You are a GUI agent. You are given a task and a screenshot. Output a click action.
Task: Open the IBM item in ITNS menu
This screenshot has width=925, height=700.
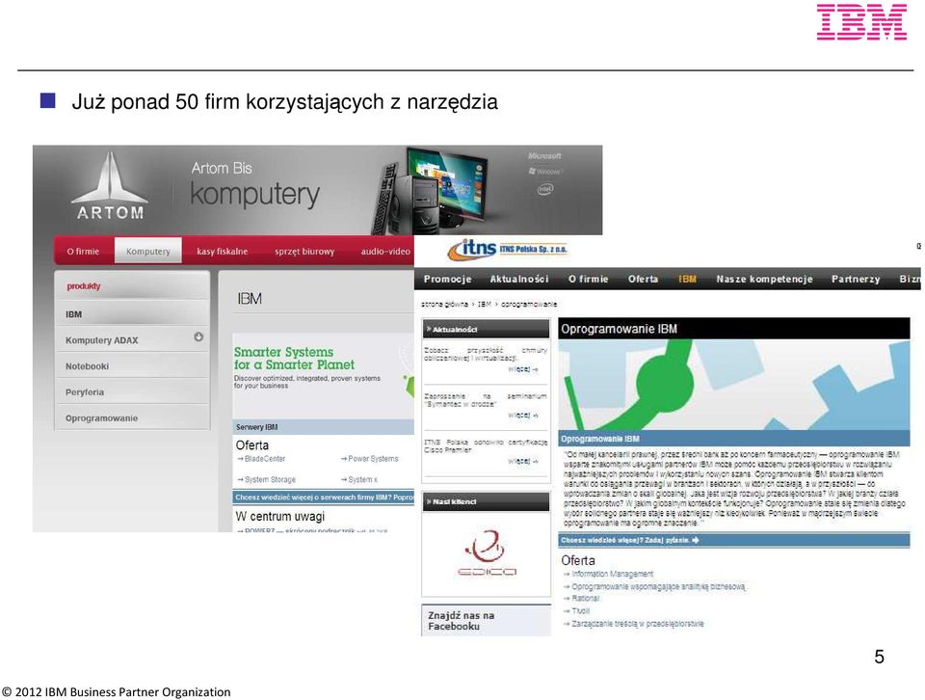coord(688,280)
